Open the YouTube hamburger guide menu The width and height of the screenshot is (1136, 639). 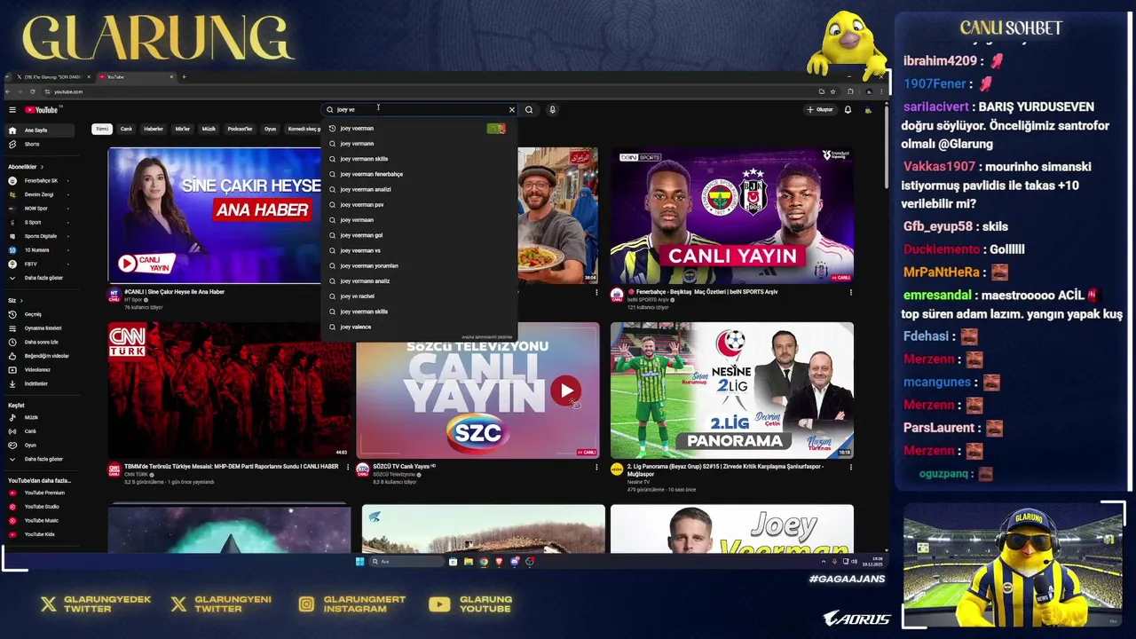click(x=12, y=110)
